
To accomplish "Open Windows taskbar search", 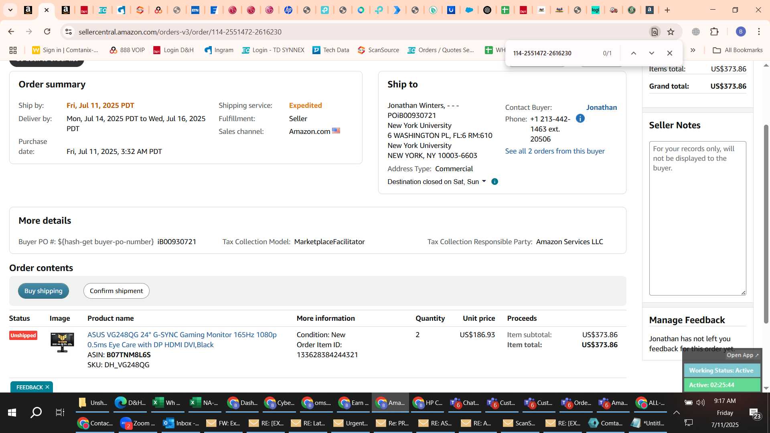I will coord(36,413).
